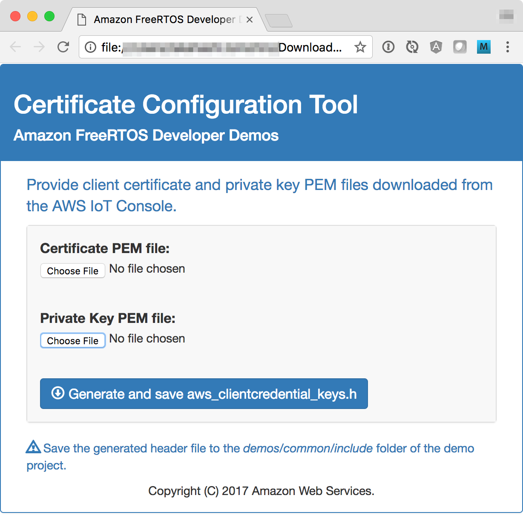Image resolution: width=523 pixels, height=524 pixels.
Task: Open Chrome's three-dot menu
Action: (x=508, y=47)
